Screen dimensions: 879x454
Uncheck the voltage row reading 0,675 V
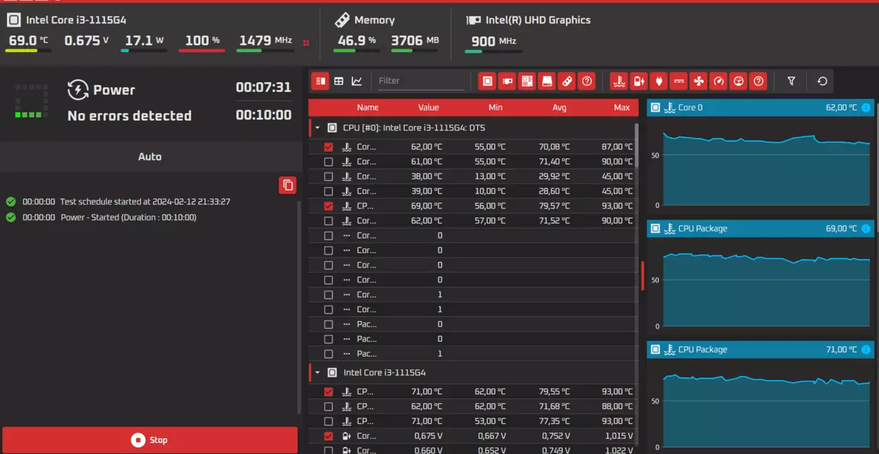328,436
